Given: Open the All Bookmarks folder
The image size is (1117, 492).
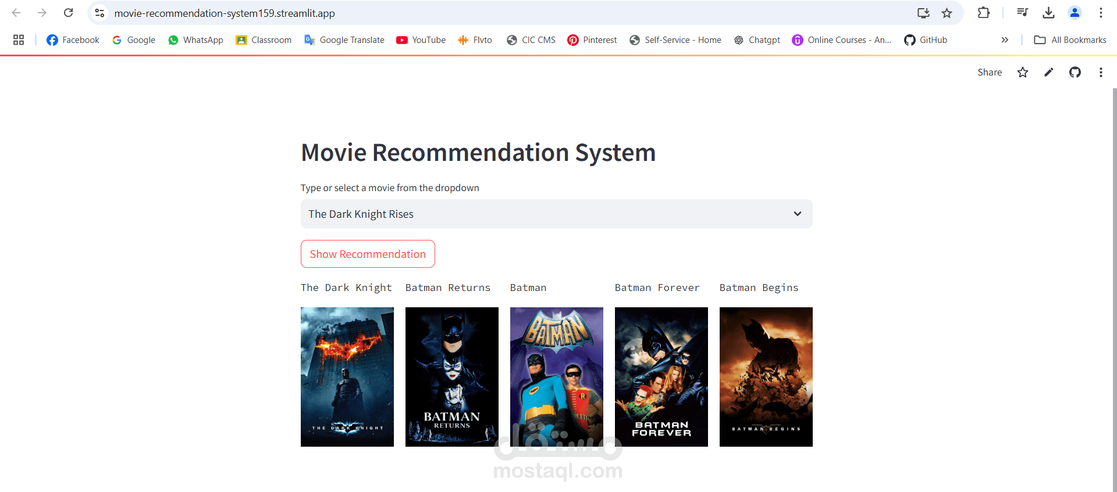Looking at the screenshot, I should pyautogui.click(x=1070, y=39).
